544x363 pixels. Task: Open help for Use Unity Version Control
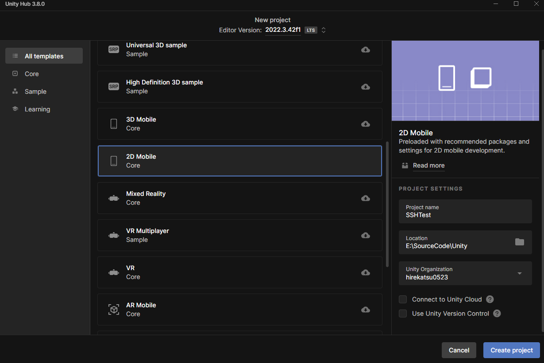(497, 313)
